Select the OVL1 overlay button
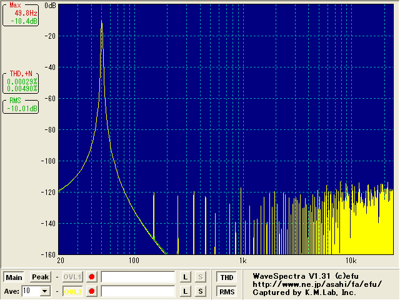The width and height of the screenshot is (400, 300). 72,277
